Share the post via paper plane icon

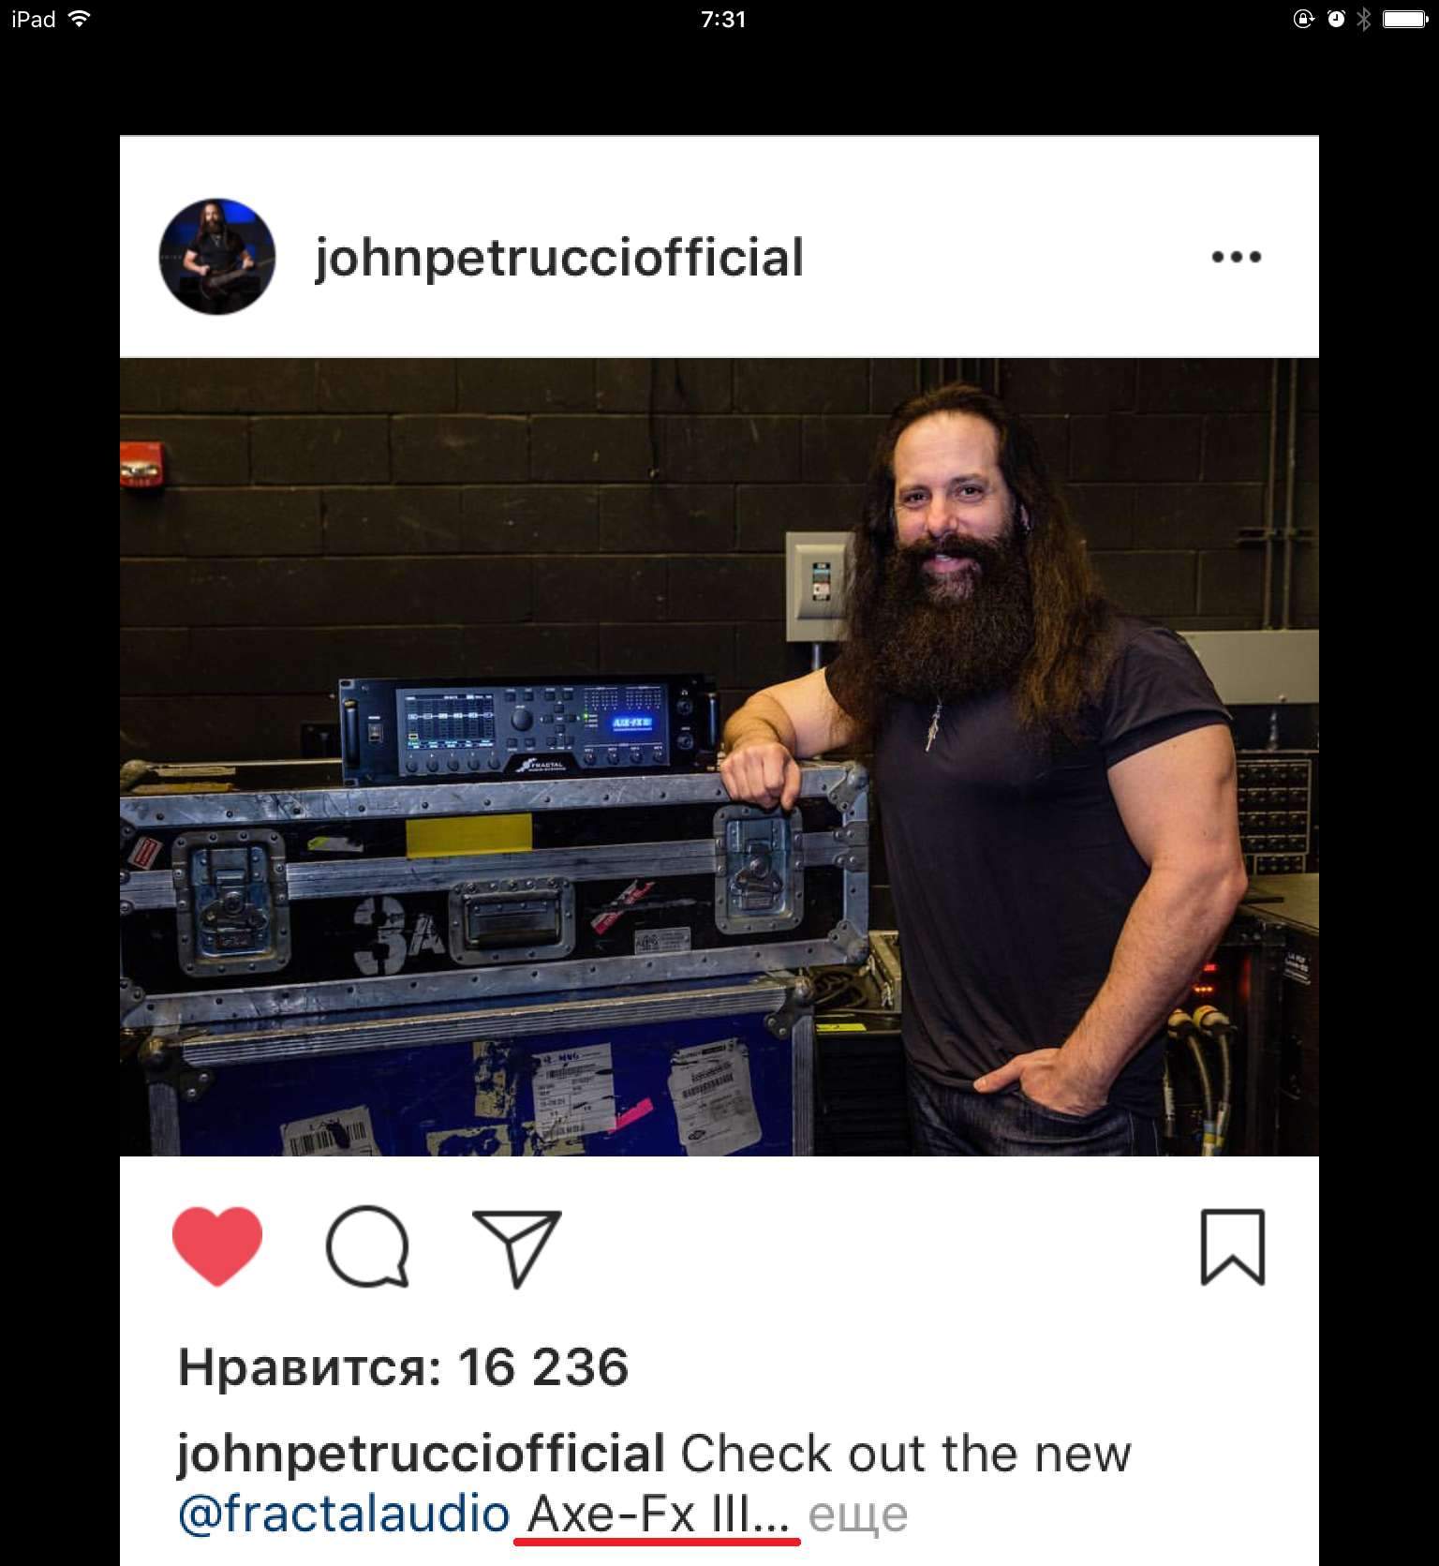click(517, 1248)
